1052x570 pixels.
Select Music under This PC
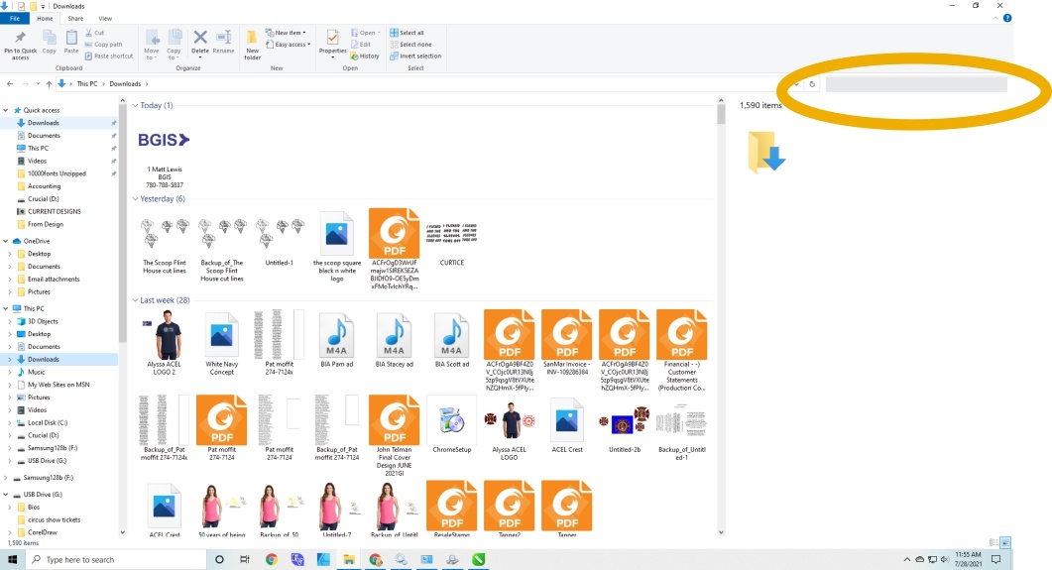[x=37, y=372]
